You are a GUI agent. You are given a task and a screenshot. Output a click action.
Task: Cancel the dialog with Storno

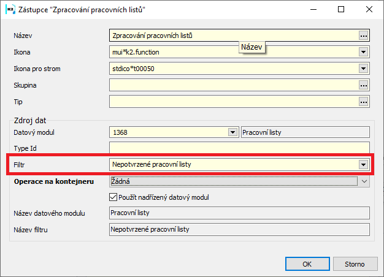354,264
